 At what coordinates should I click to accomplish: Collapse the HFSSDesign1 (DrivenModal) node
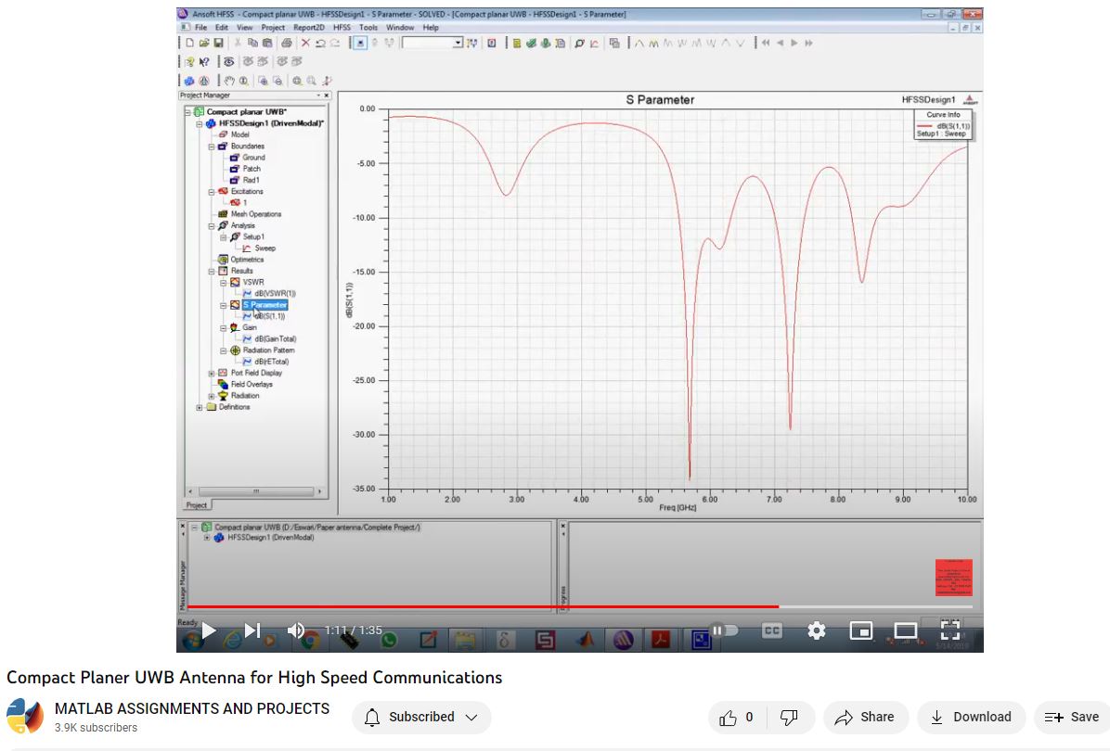coord(200,123)
